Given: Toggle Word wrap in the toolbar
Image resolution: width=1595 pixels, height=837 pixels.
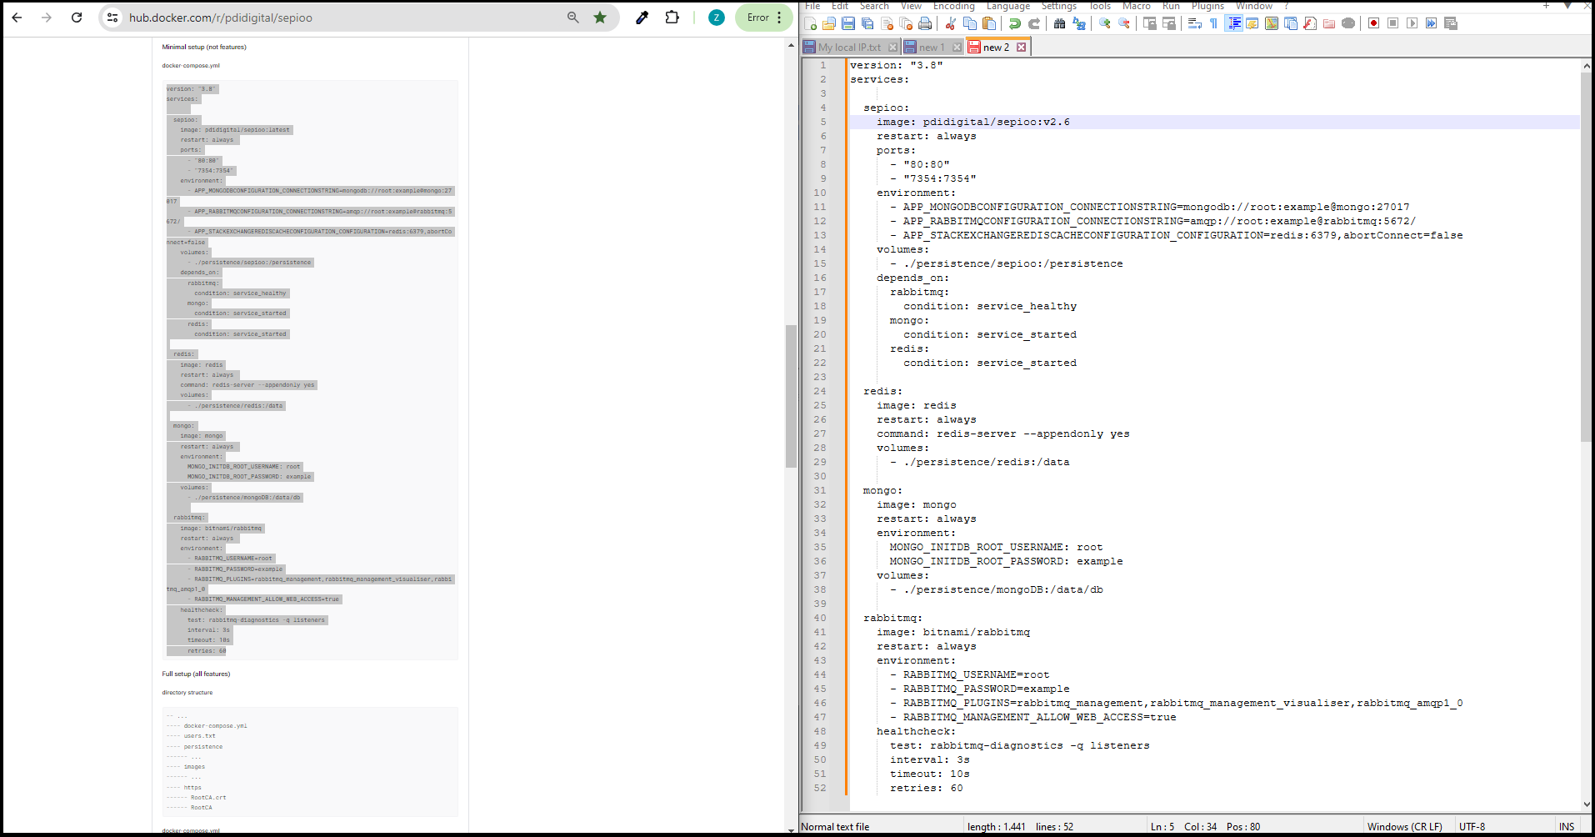Looking at the screenshot, I should [x=1194, y=23].
